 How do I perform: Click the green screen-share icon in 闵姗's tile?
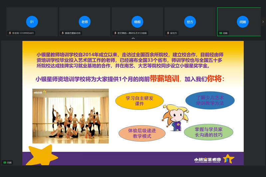[220, 33]
